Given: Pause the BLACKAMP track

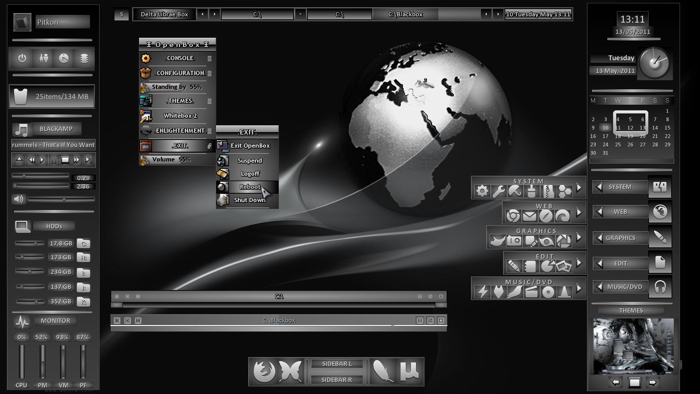Looking at the screenshot, I should click(x=54, y=160).
